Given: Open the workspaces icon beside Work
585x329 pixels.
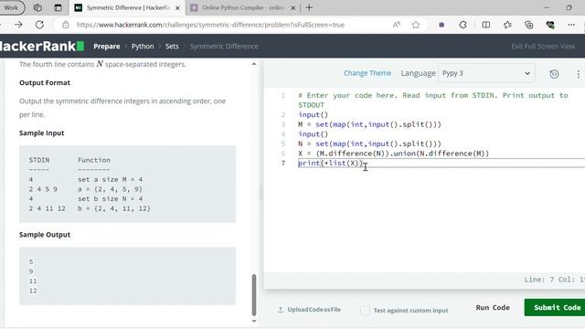Looking at the screenshot, I should point(37,8).
